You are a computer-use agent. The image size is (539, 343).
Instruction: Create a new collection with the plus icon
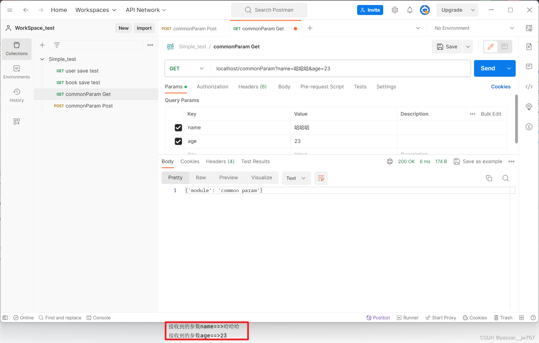(42, 45)
